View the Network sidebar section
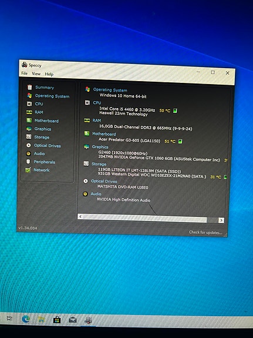 pos(42,170)
